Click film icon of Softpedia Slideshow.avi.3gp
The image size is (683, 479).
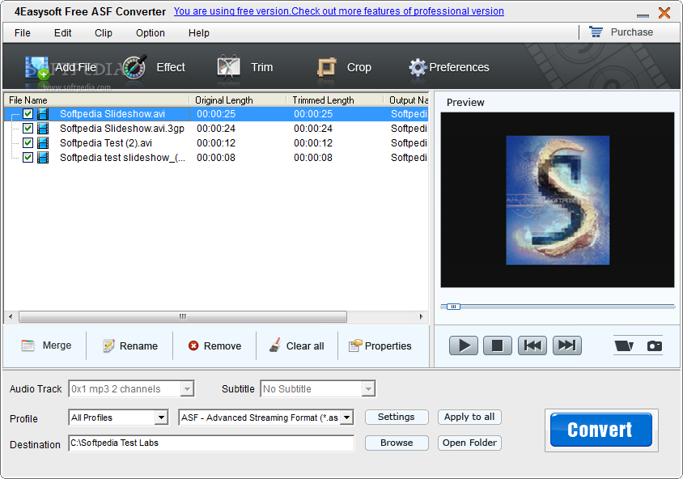pos(43,129)
